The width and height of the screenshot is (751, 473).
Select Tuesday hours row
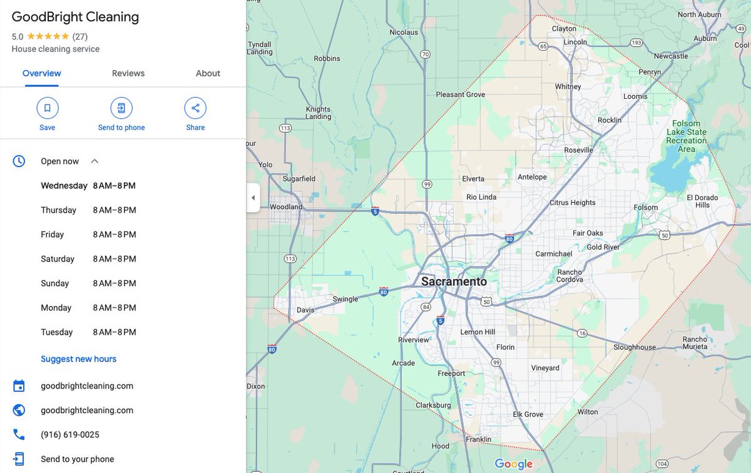click(x=88, y=332)
